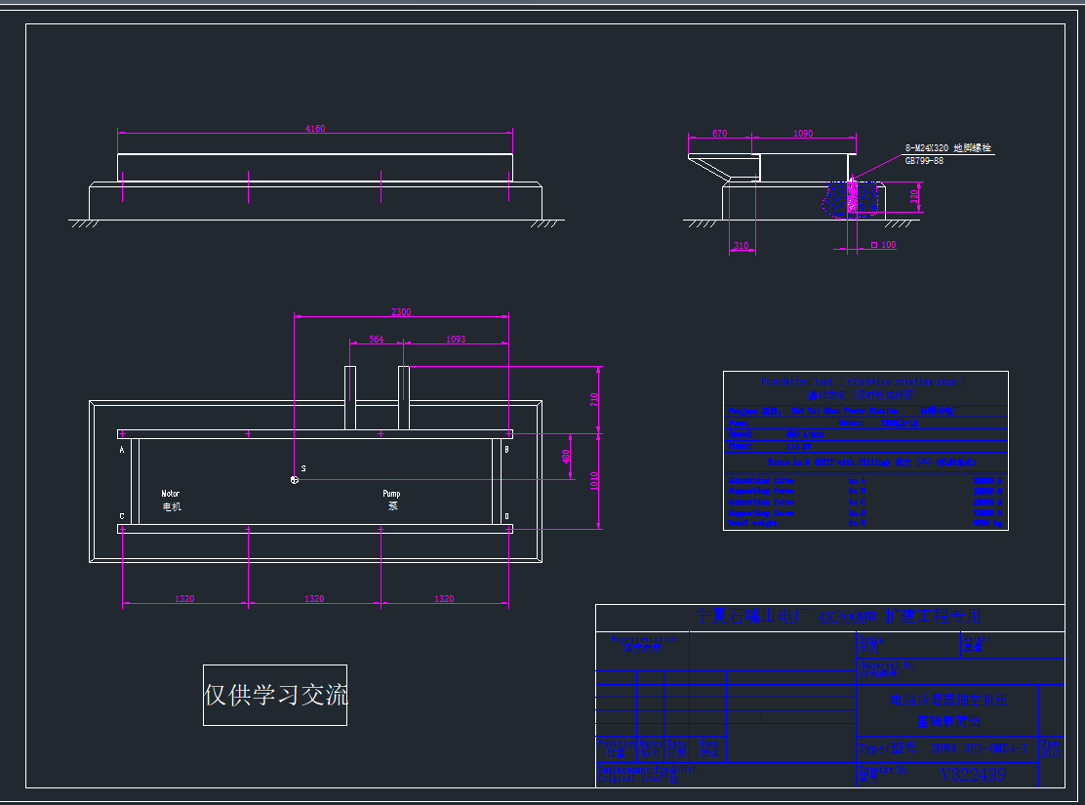1085x805 pixels.
Task: Click the left ground hatch in front elevation
Action: coord(84,224)
